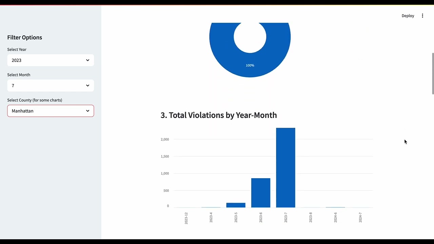Click the 2023-6 bar in the chart

coord(261,193)
